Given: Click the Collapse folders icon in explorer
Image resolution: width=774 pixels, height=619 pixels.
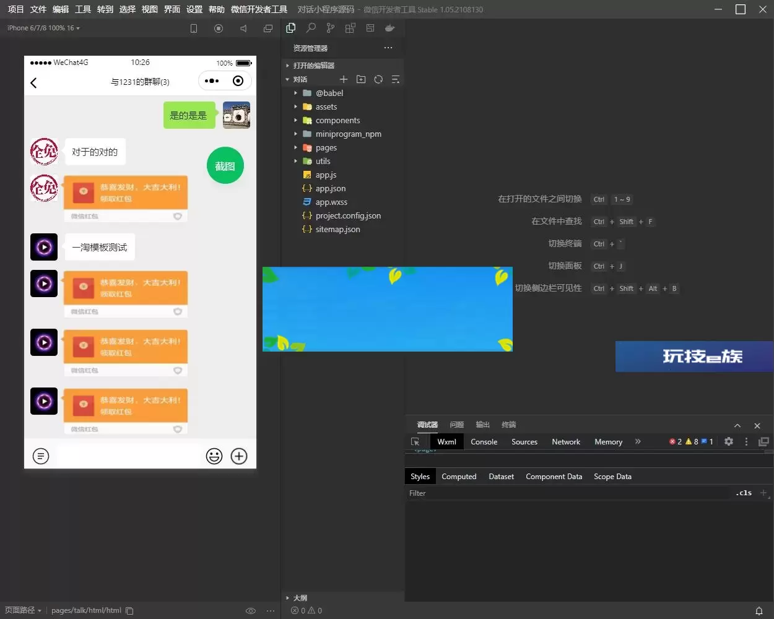Looking at the screenshot, I should point(396,79).
